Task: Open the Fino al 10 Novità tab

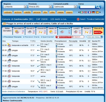Action: click(98, 31)
